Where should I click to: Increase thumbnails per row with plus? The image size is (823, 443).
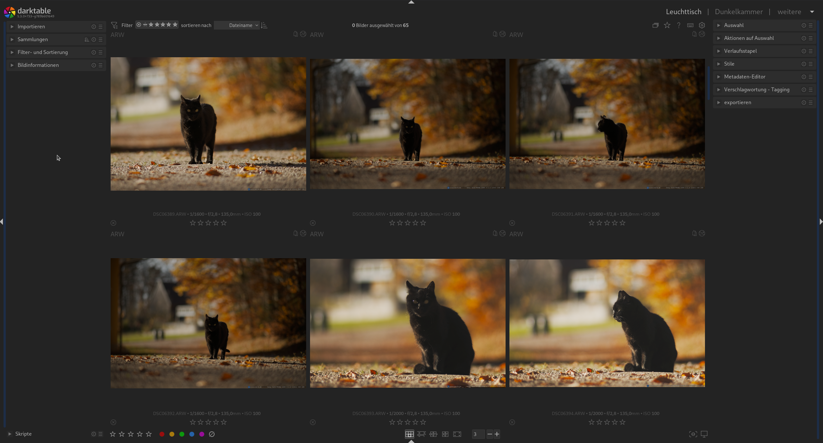497,434
